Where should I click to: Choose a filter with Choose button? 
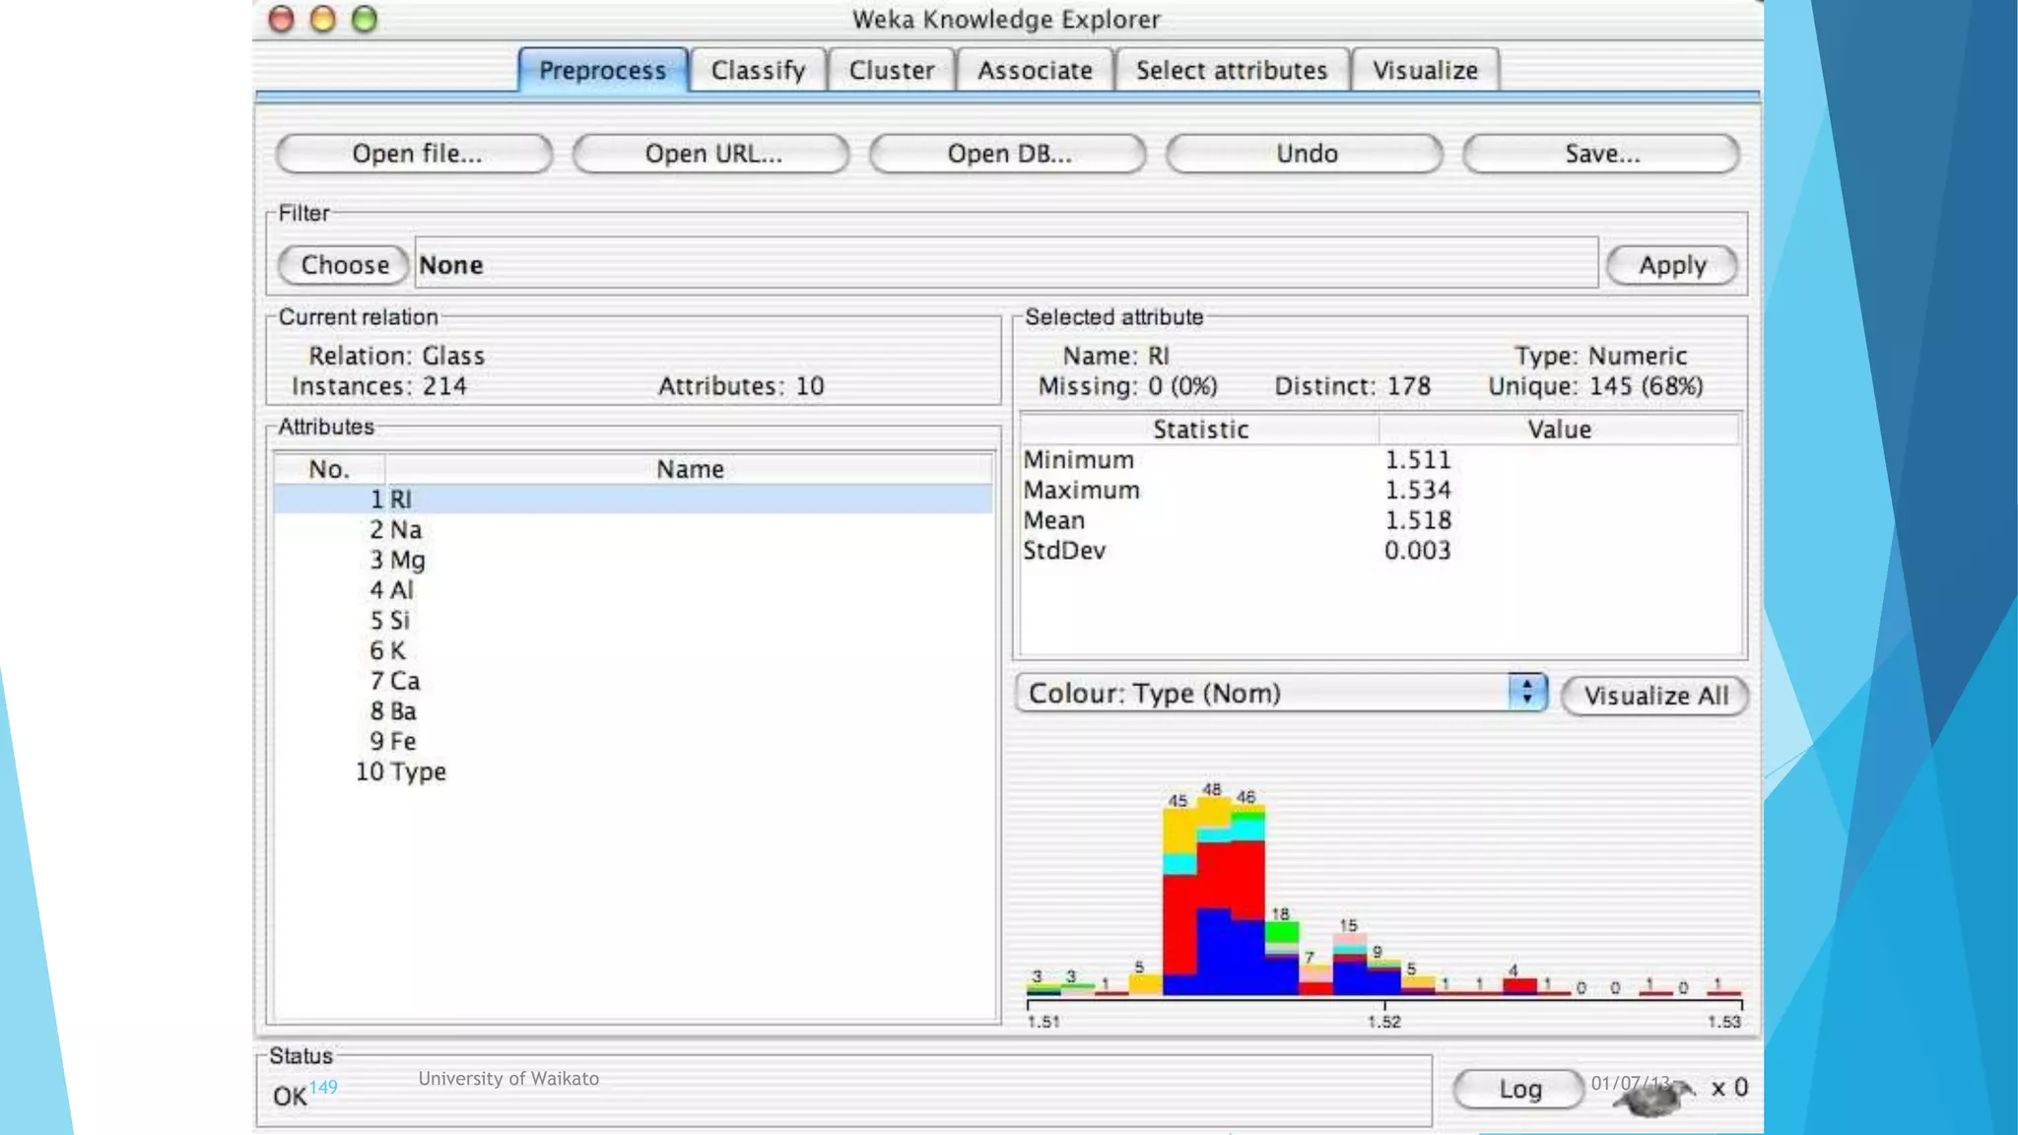tap(344, 265)
